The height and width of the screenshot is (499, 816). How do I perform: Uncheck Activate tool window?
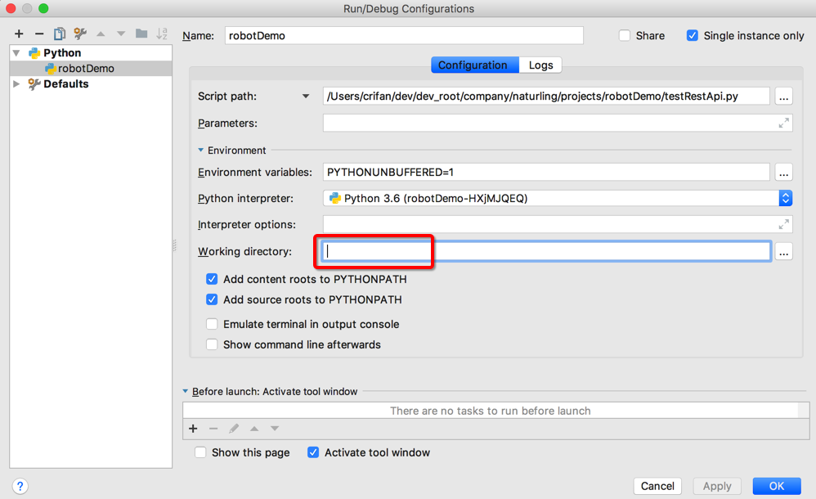tap(313, 452)
